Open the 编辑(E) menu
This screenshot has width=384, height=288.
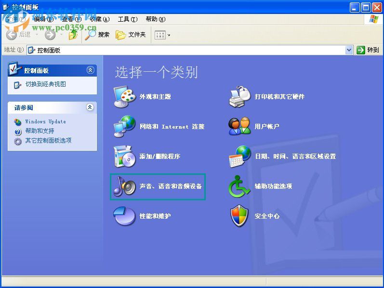click(43, 19)
